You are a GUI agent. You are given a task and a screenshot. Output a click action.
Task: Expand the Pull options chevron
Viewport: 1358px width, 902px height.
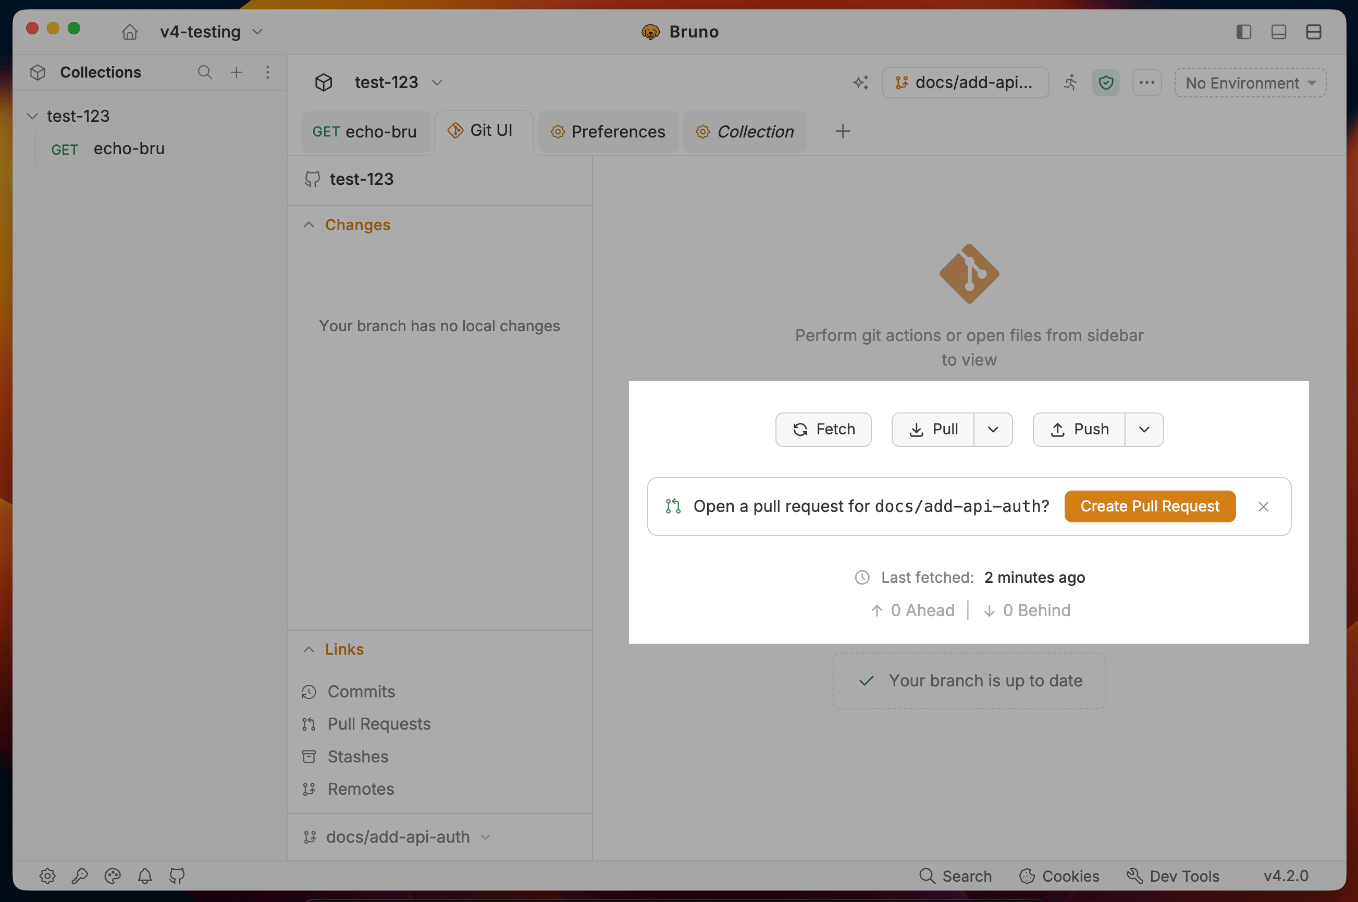pyautogui.click(x=993, y=430)
